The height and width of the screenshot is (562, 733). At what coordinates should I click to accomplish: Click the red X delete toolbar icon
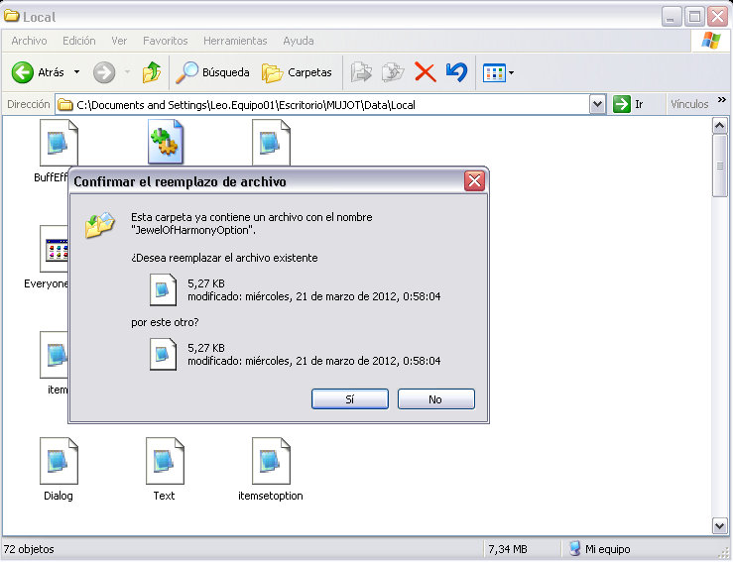pyautogui.click(x=425, y=72)
